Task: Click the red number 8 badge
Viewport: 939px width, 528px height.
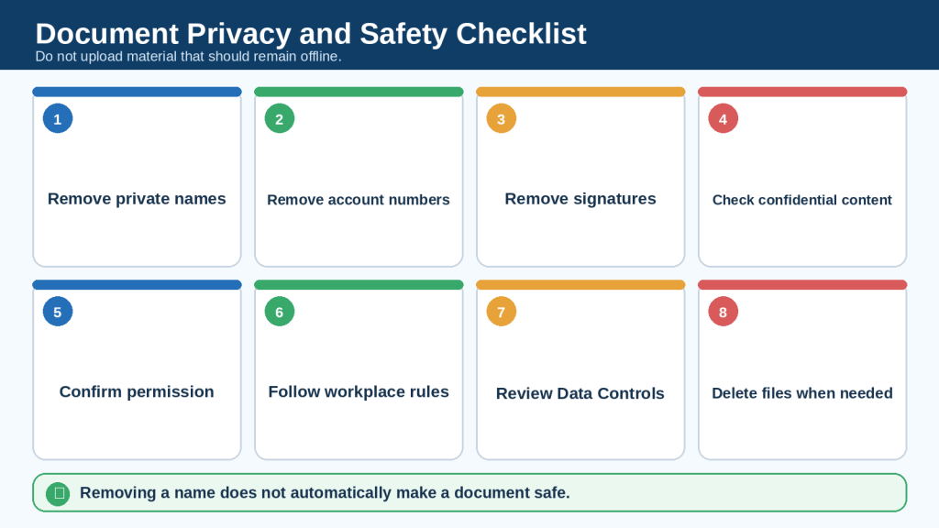Action: pyautogui.click(x=723, y=312)
